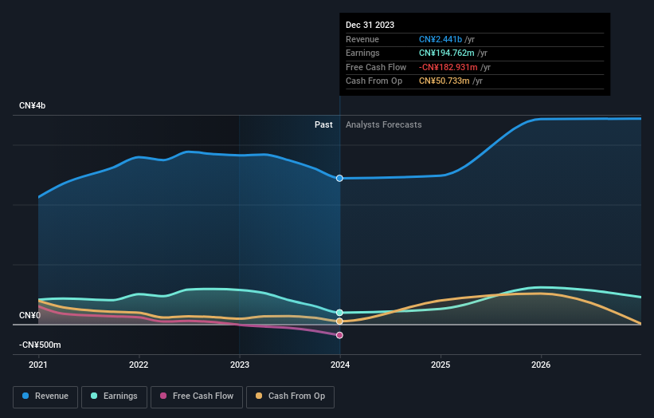Click the CN¥0 y-axis label
Screen dimensions: 654x418
pos(29,315)
